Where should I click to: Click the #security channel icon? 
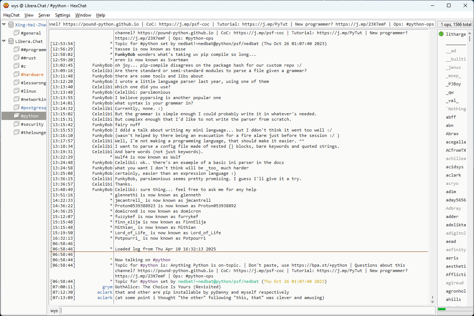pos(17,124)
